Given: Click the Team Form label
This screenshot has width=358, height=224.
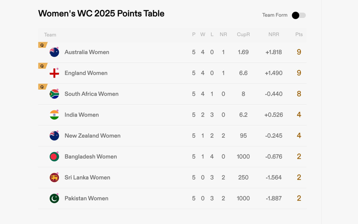Looking at the screenshot, I should pyautogui.click(x=274, y=15).
